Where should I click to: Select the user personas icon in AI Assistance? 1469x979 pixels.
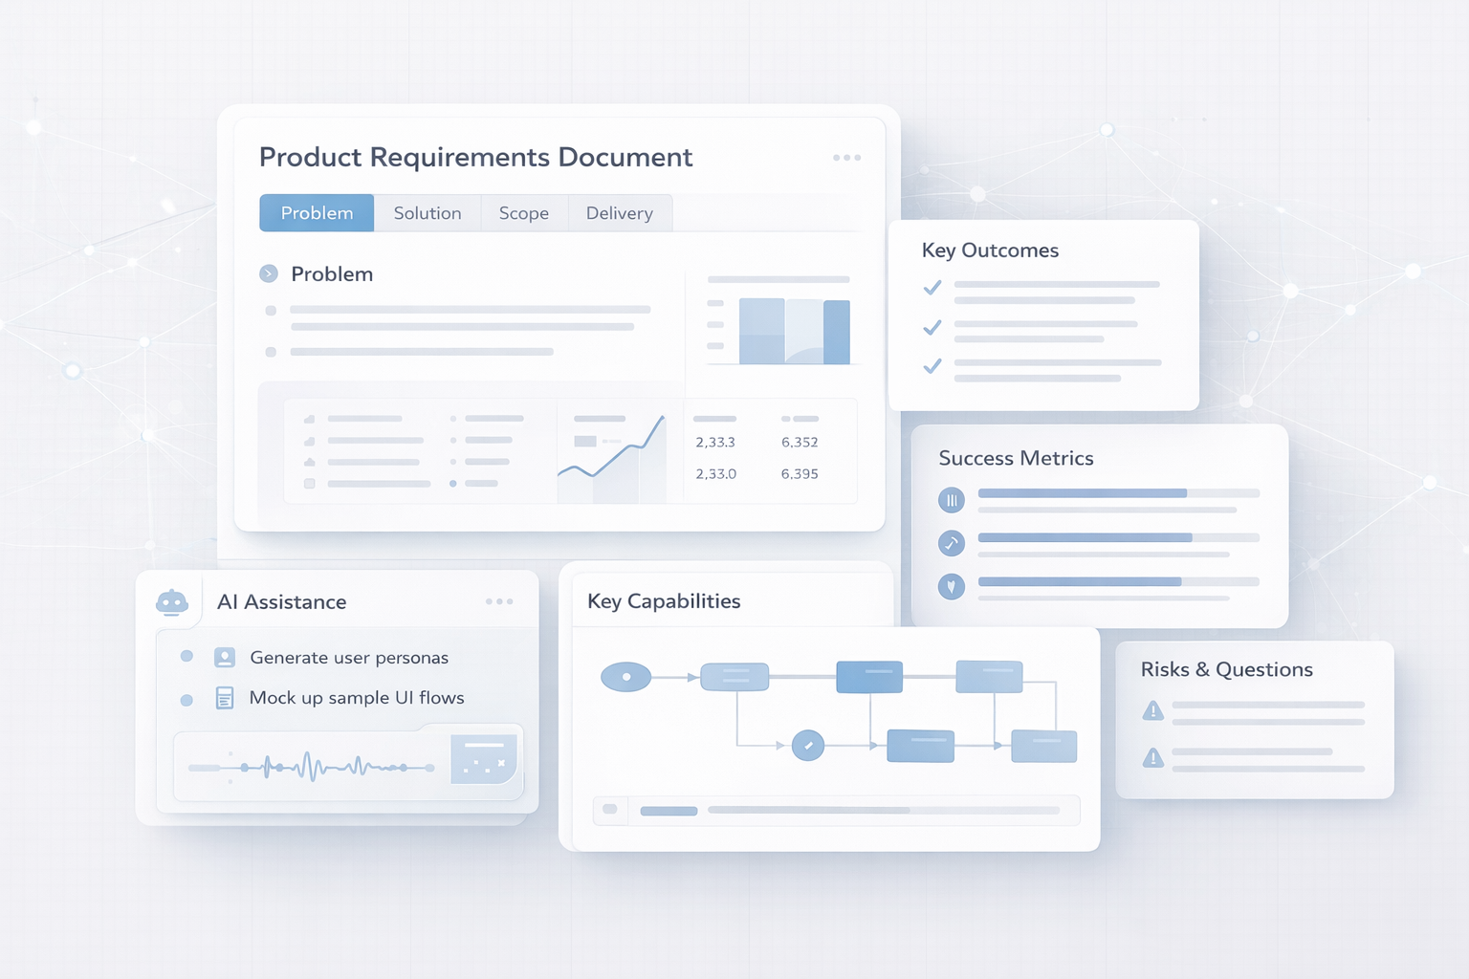point(226,657)
